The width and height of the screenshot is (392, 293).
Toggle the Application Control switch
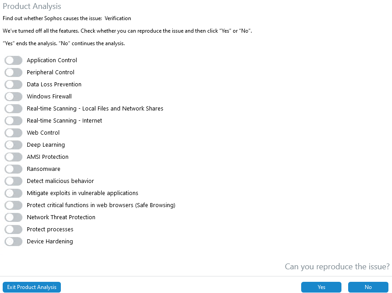click(13, 60)
